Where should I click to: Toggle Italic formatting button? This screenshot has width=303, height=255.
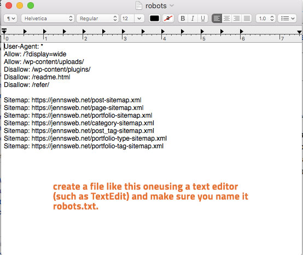click(x=193, y=19)
